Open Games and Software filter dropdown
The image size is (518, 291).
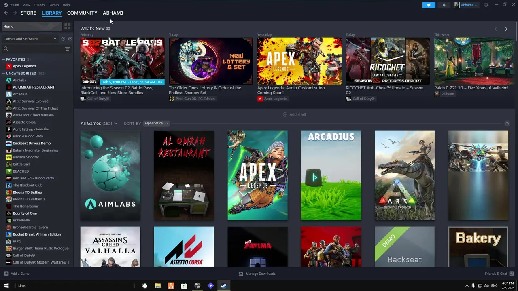click(30, 39)
